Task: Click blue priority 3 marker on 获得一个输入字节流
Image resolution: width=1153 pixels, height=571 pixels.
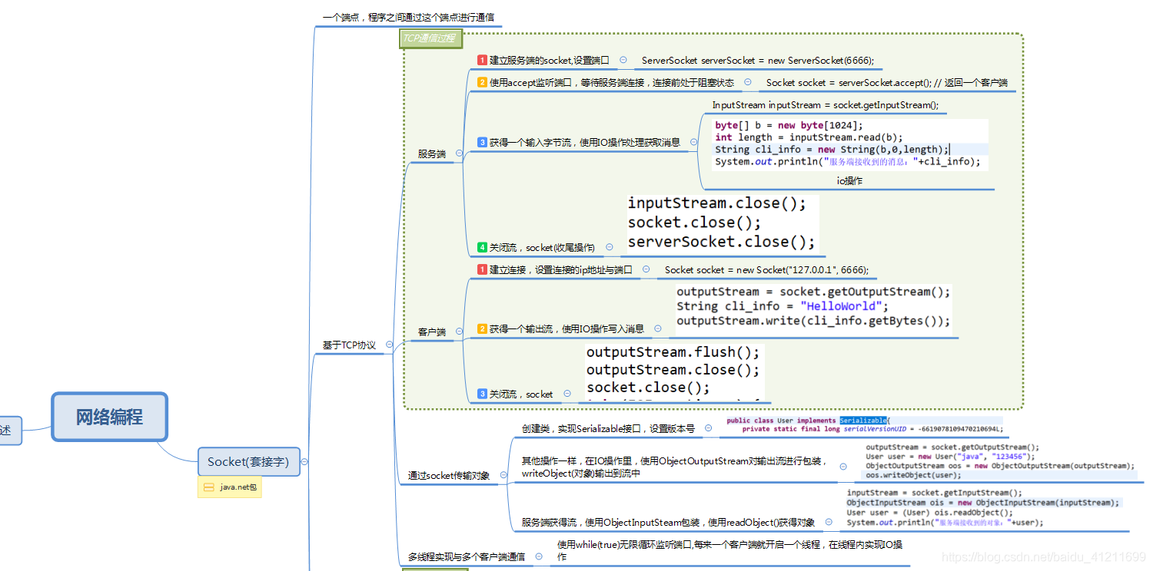Action: (482, 142)
